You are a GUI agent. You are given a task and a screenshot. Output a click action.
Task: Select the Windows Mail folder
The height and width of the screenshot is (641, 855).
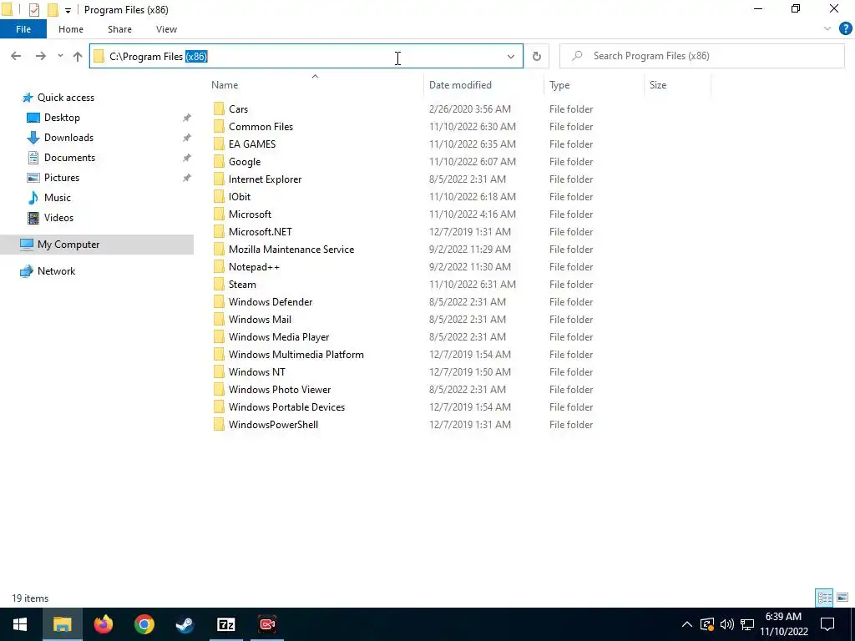260,320
